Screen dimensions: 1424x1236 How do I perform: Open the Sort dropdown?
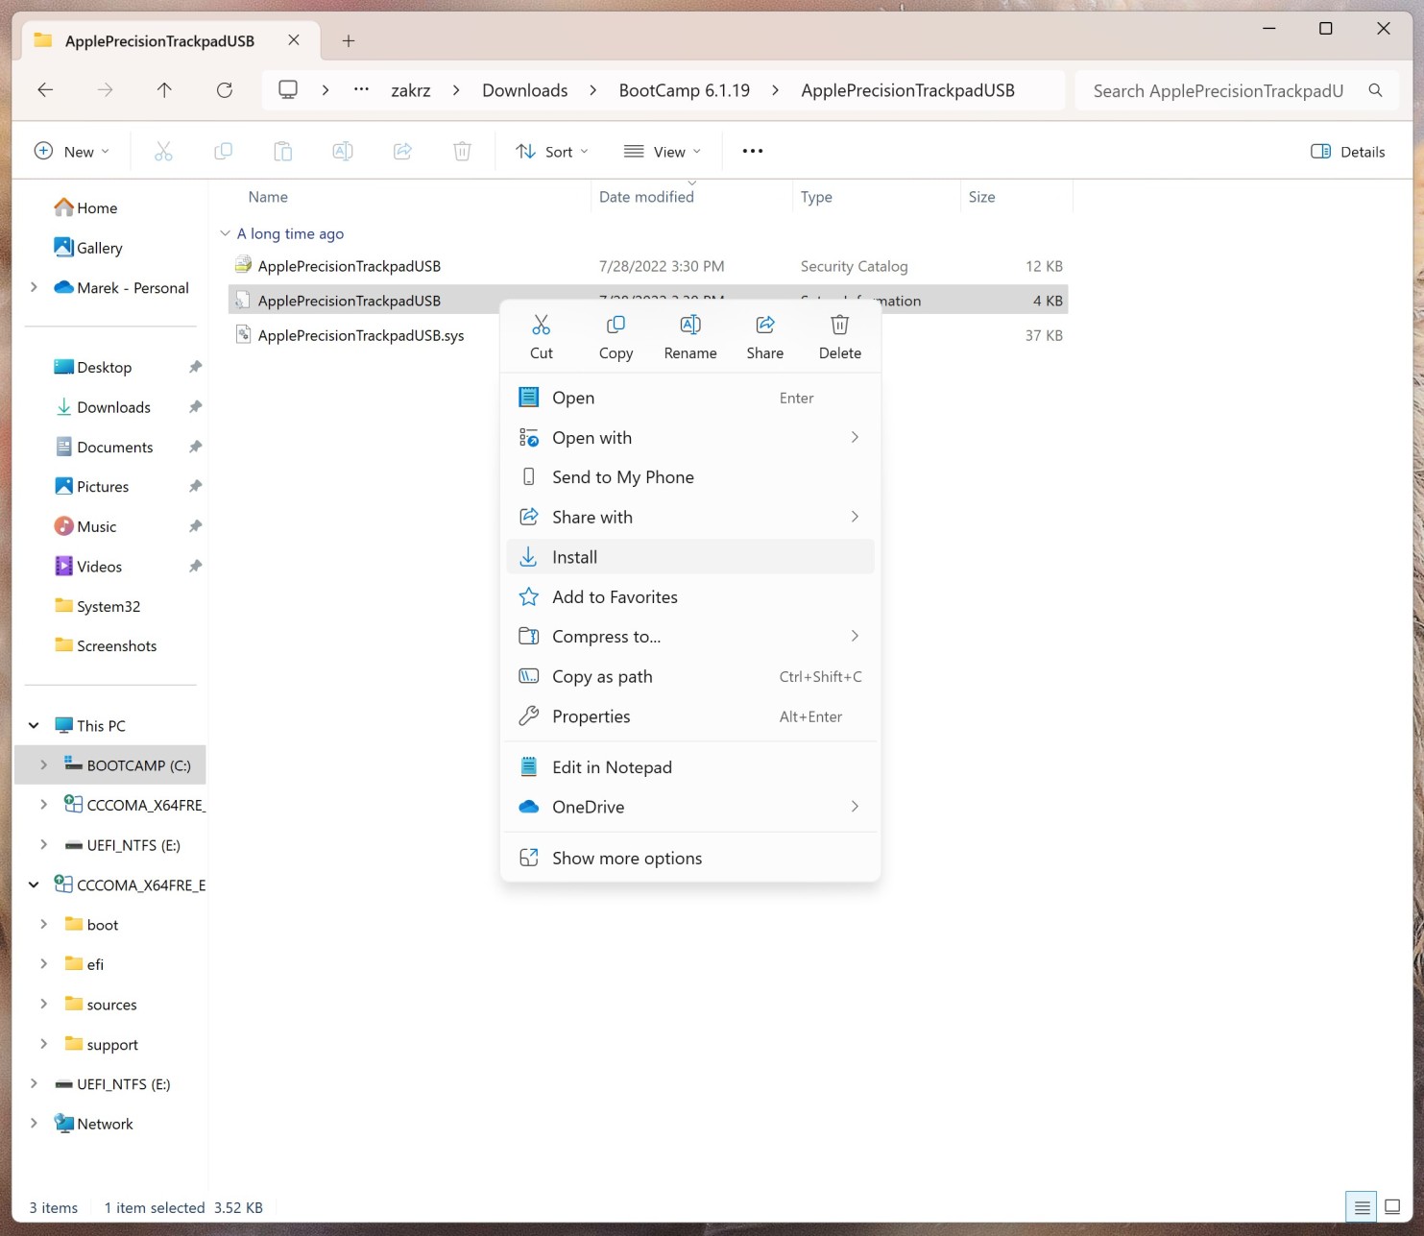point(551,152)
